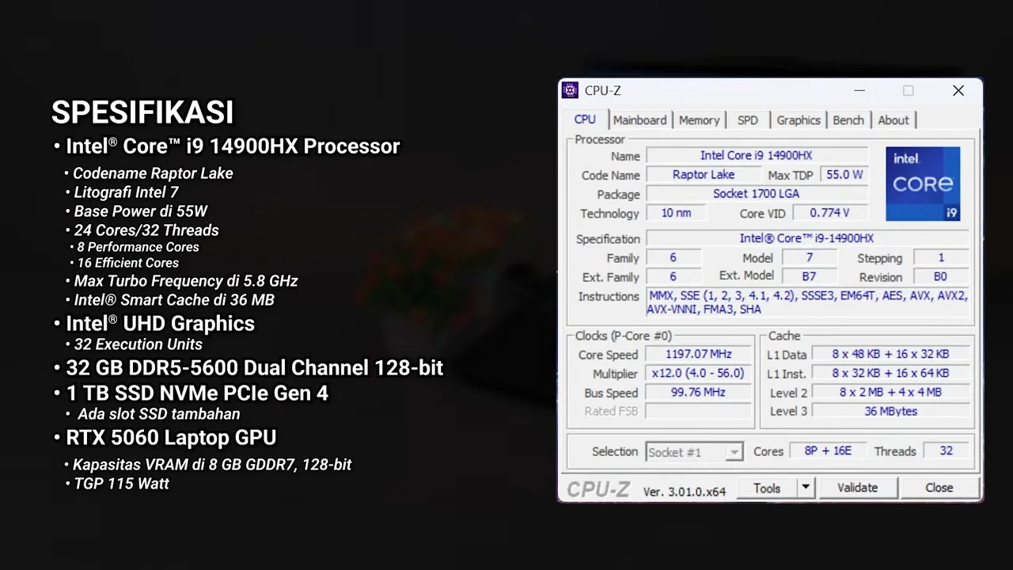This screenshot has width=1013, height=570.
Task: Click the L1 Inst. cache value
Action: (x=890, y=373)
